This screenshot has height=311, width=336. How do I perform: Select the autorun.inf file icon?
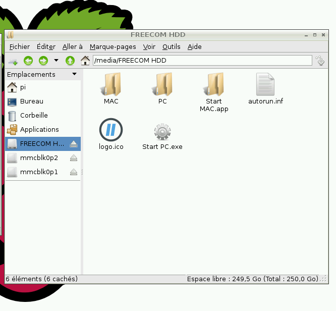click(x=265, y=84)
